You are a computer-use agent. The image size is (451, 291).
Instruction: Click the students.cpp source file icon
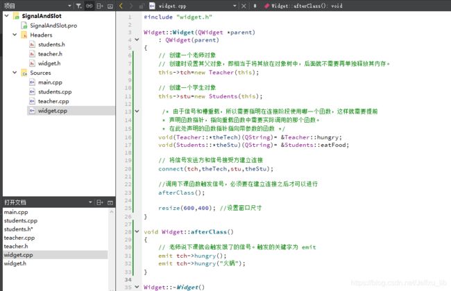pyautogui.click(x=32, y=92)
